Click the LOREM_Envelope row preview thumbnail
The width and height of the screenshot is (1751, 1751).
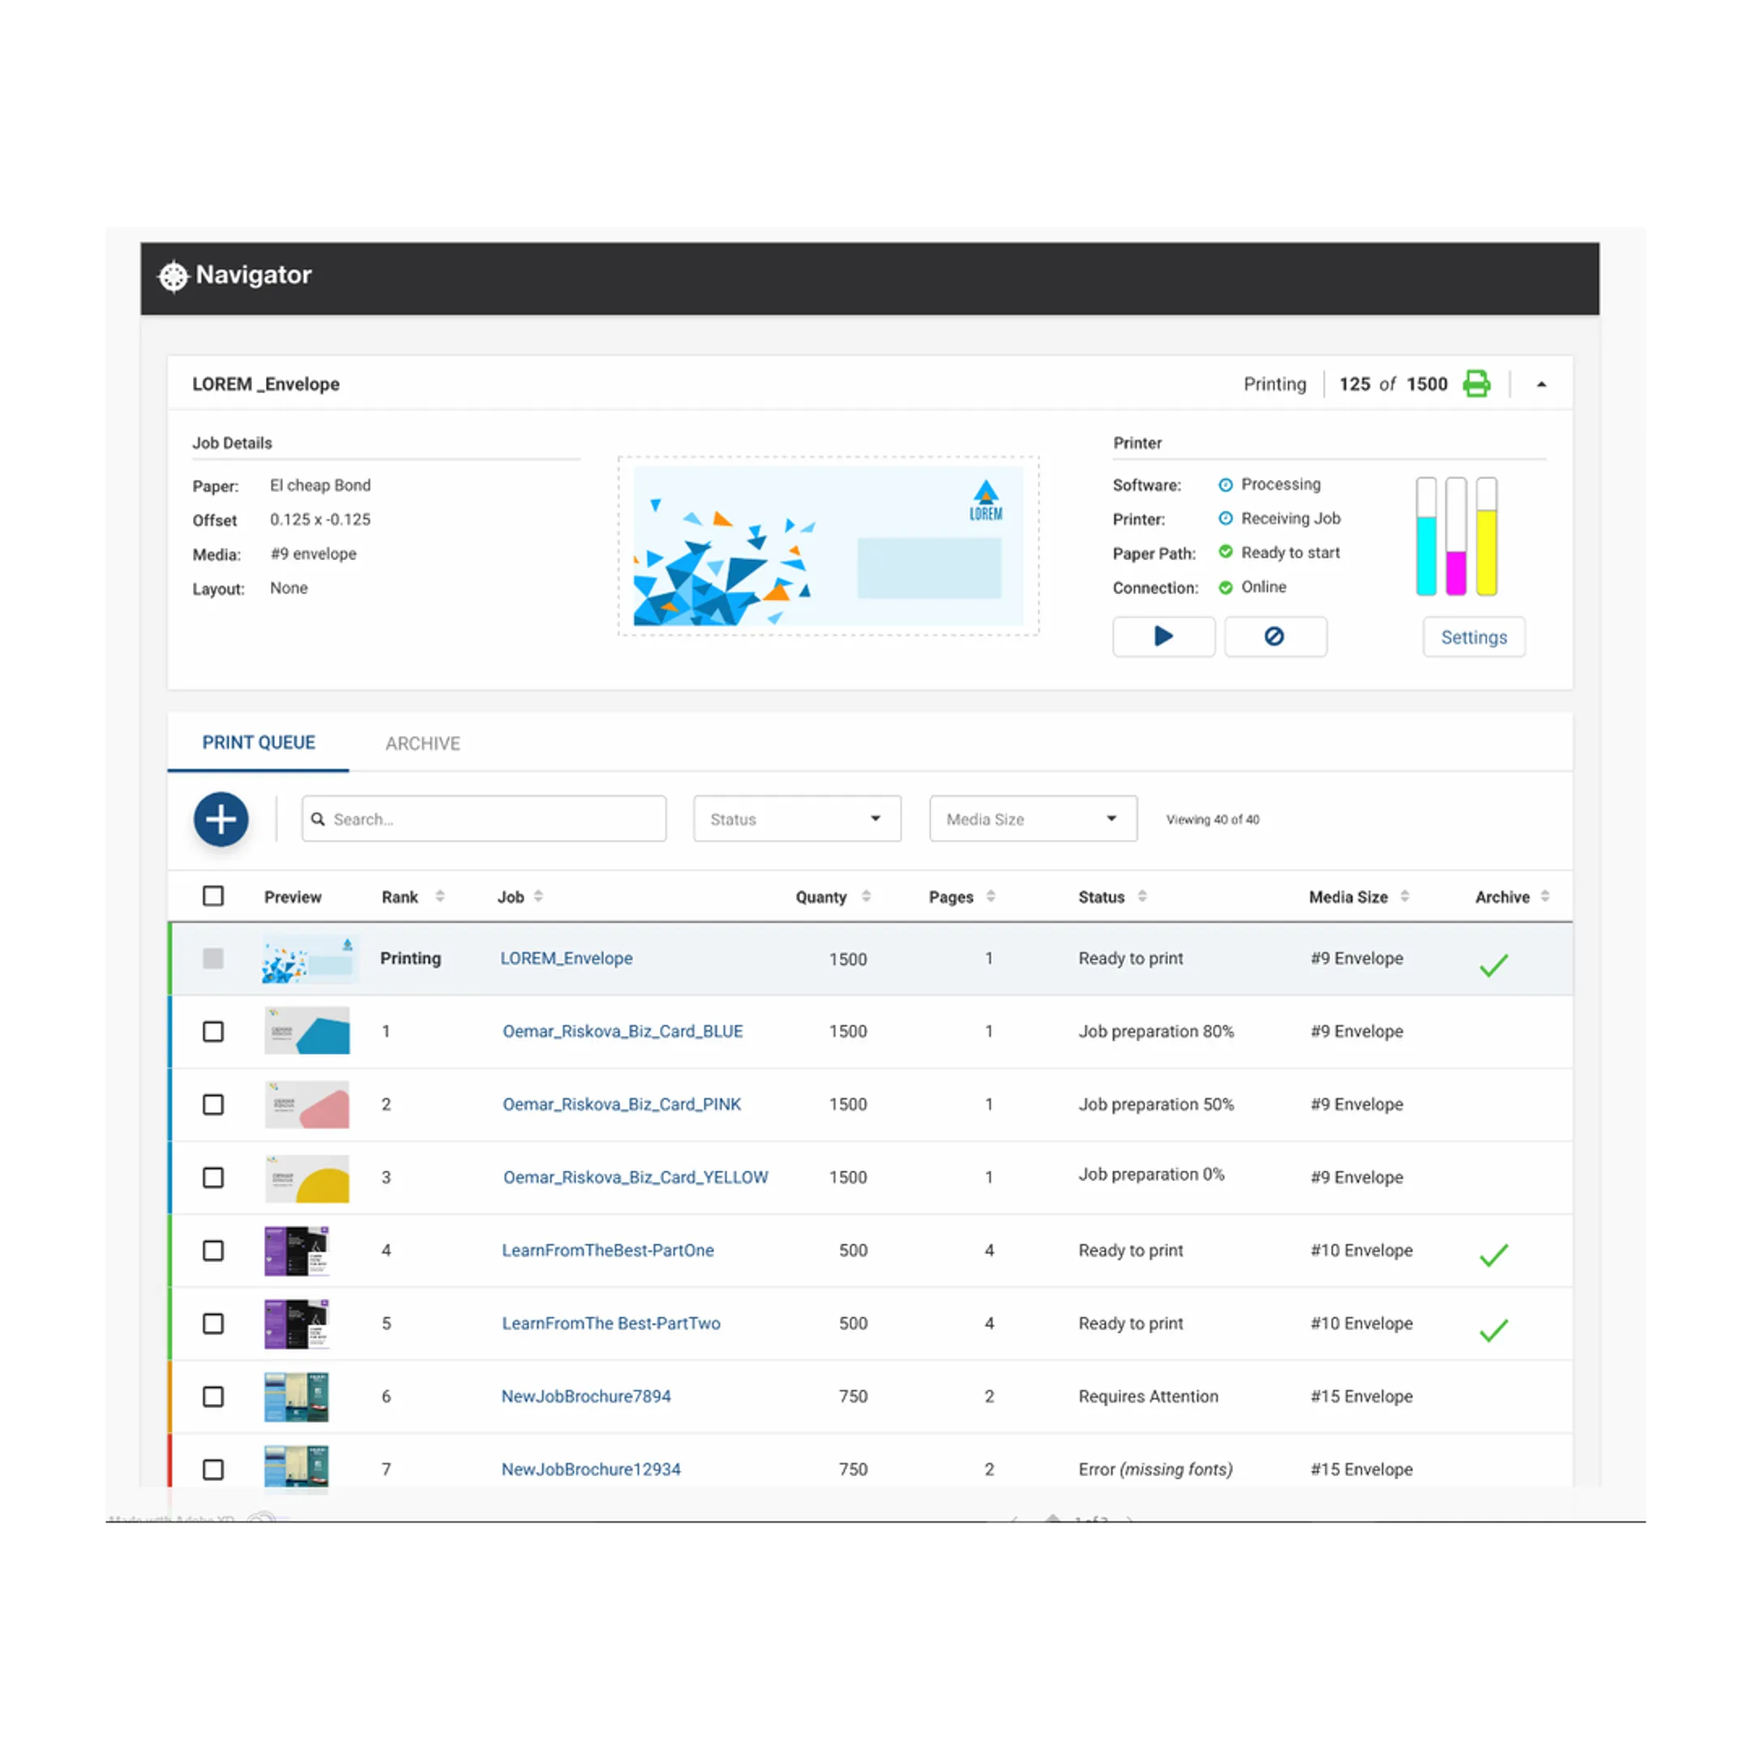pyautogui.click(x=308, y=959)
